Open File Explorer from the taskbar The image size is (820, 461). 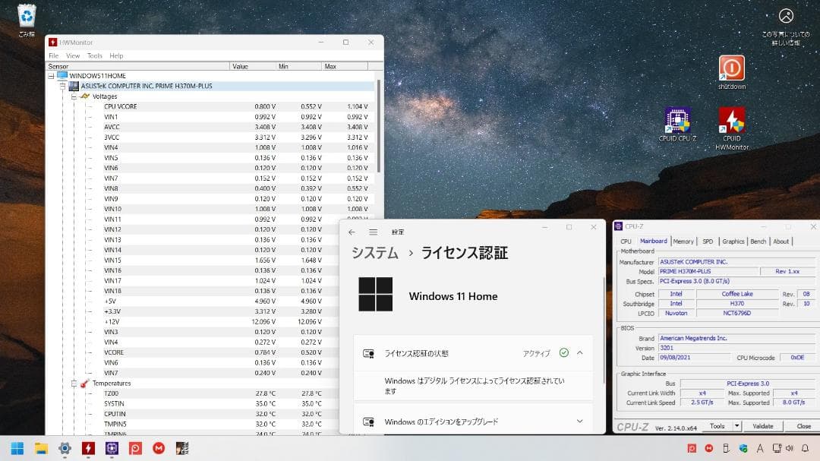[x=41, y=448]
